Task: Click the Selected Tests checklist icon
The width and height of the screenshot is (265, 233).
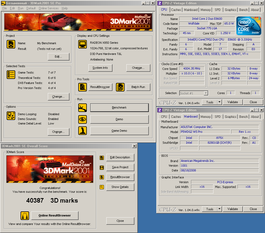Action: coord(11,75)
